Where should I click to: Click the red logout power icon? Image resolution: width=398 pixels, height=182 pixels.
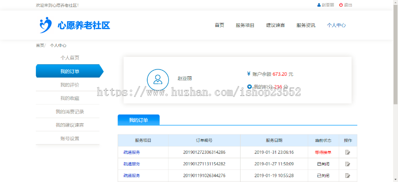point(341,5)
